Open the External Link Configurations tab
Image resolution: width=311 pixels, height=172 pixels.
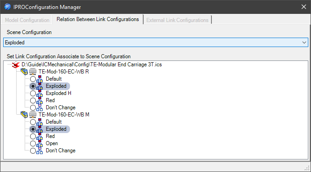click(177, 20)
